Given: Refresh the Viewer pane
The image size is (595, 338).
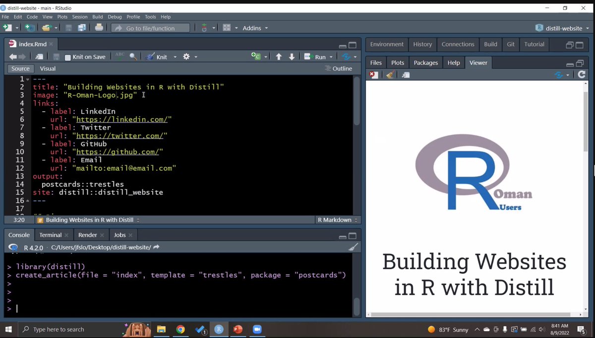Looking at the screenshot, I should [x=582, y=75].
